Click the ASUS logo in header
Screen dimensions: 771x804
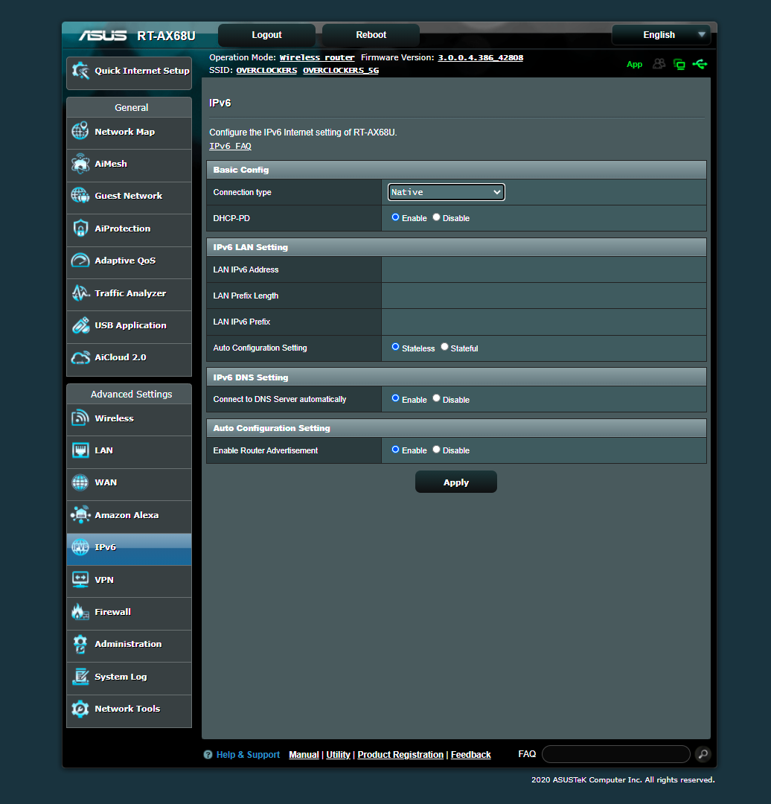(103, 36)
